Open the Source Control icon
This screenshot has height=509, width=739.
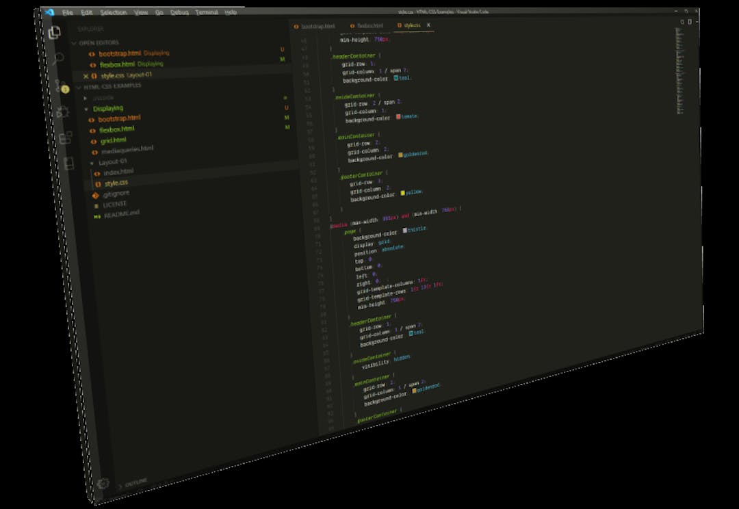click(x=59, y=88)
